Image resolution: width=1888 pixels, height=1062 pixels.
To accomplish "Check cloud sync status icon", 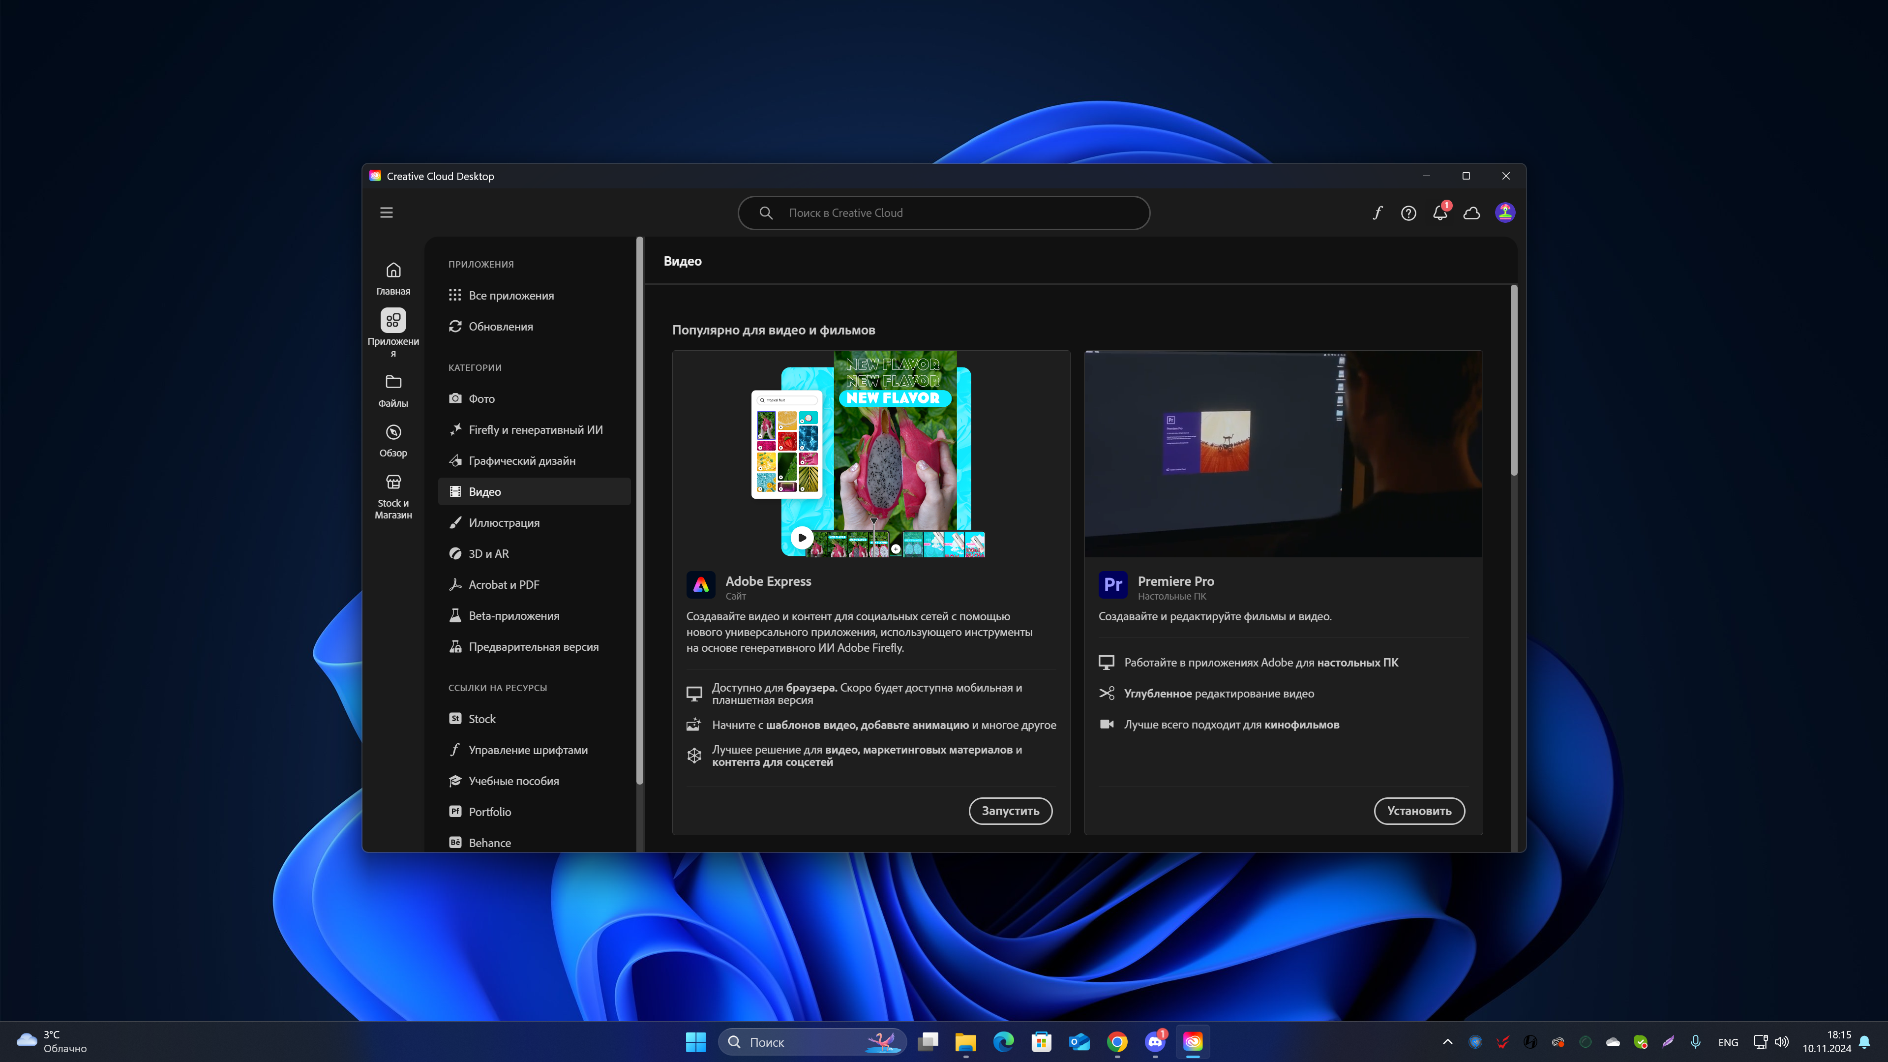I will [1472, 212].
